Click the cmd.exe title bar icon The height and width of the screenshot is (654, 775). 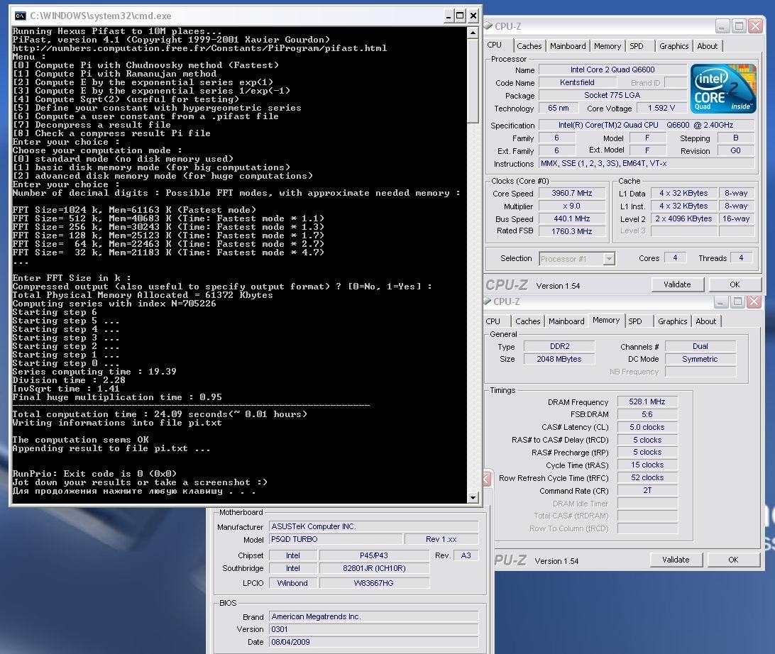[x=21, y=16]
